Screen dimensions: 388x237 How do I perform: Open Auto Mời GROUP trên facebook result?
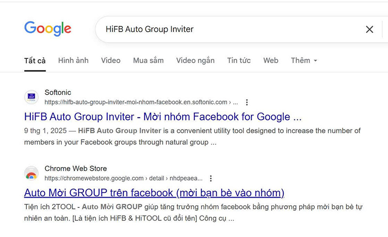pyautogui.click(x=154, y=193)
